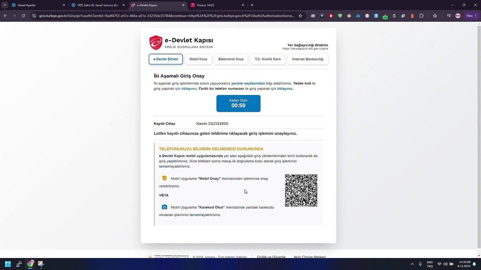Click the QR code image
Screen dimensions: 481x270
pyautogui.click(x=301, y=190)
